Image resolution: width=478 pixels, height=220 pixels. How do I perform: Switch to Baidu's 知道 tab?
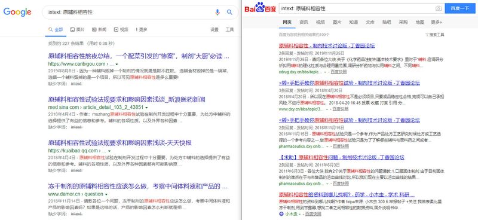353,22
